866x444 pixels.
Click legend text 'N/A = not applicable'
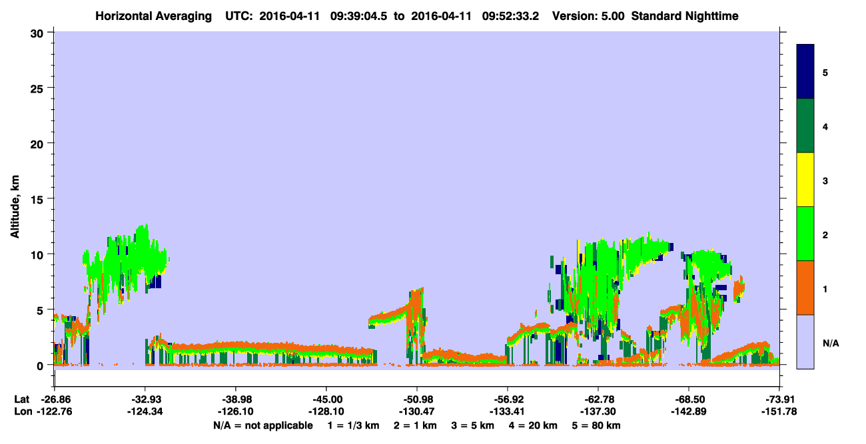pyautogui.click(x=263, y=425)
